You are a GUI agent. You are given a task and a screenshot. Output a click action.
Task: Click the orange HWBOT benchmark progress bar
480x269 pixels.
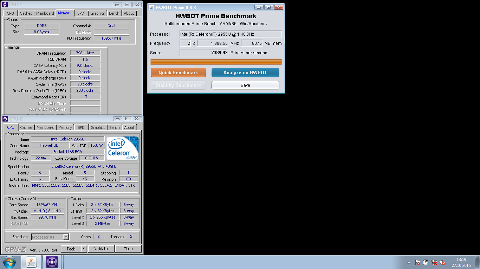(x=216, y=62)
